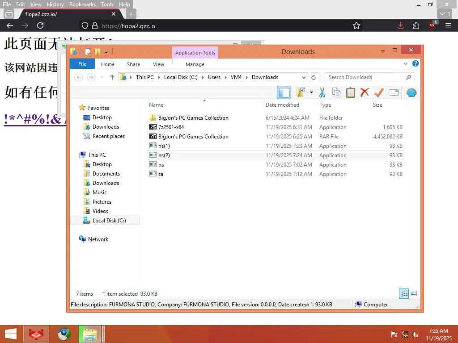458x343 pixels.
Task: Click 'Local Disk (C:)' in address breadcrumb
Action: point(181,77)
